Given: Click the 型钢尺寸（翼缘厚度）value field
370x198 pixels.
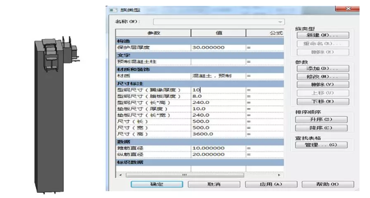Looking at the screenshot, I should [218, 90].
